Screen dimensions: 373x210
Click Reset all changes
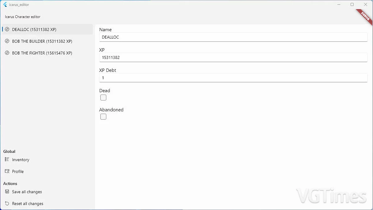[27, 203]
